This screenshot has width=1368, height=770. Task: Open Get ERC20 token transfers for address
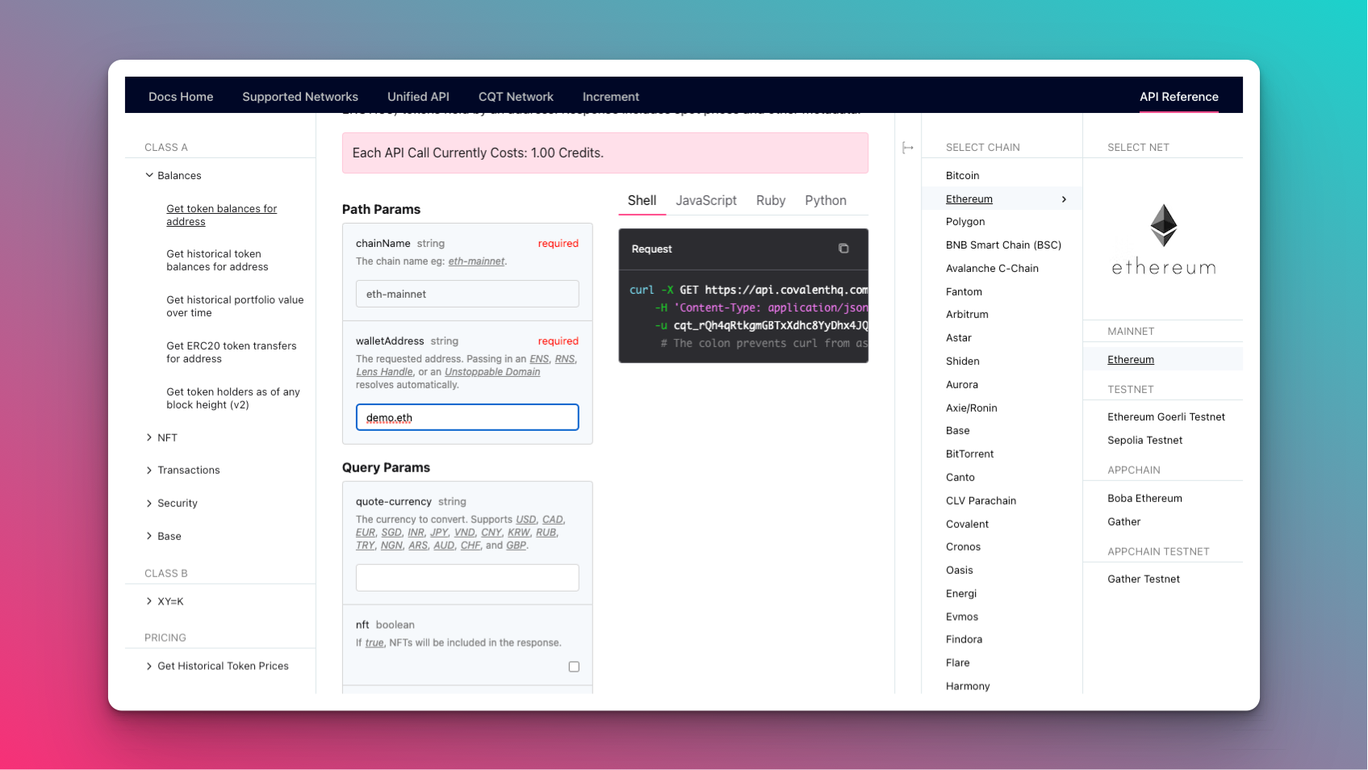click(x=232, y=352)
